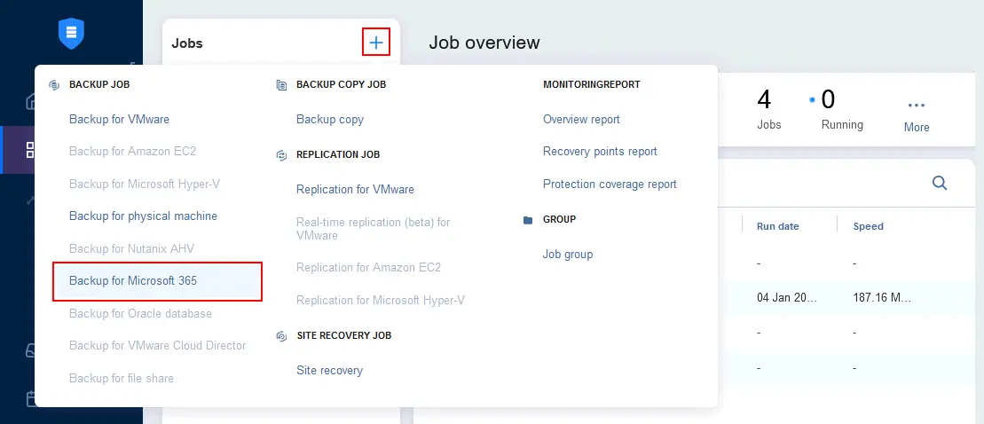984x424 pixels.
Task: Choose Site recovery option
Action: (x=329, y=371)
